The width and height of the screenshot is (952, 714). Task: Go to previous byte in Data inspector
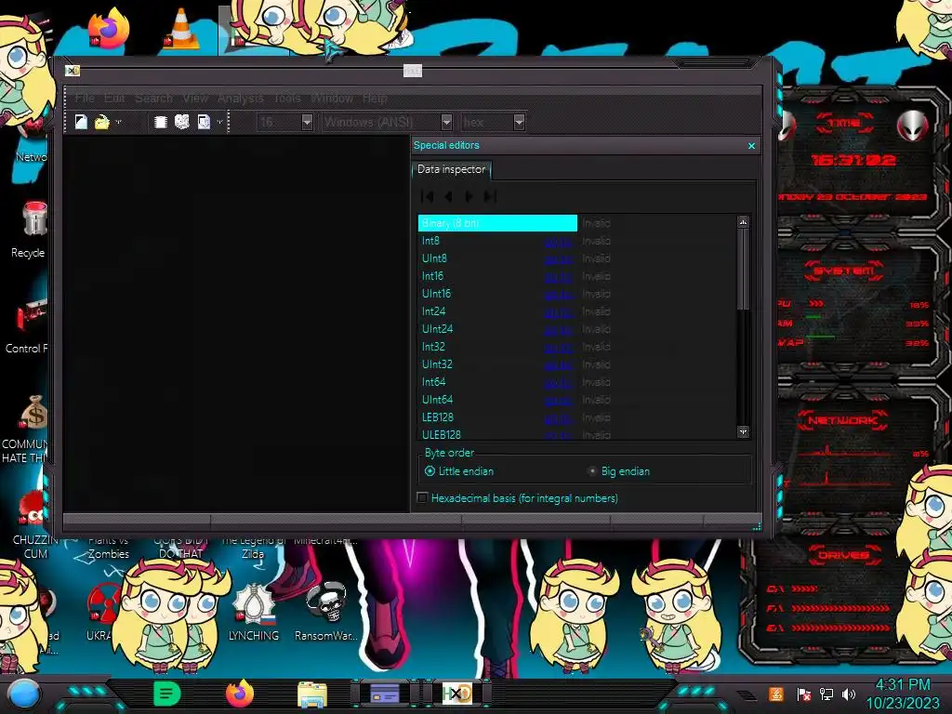[x=448, y=196]
